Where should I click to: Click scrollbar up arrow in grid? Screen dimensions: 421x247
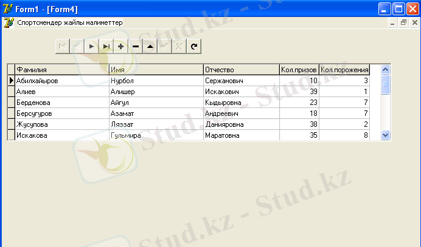tap(385, 70)
